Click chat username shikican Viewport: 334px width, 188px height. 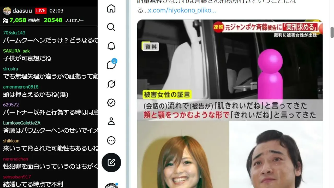pyautogui.click(x=11, y=141)
